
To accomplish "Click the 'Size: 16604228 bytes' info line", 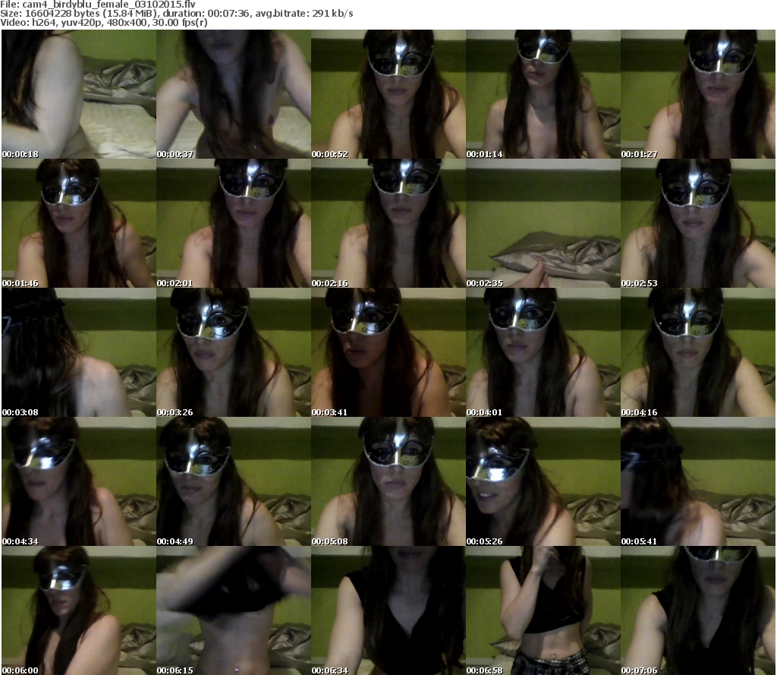I will [177, 14].
